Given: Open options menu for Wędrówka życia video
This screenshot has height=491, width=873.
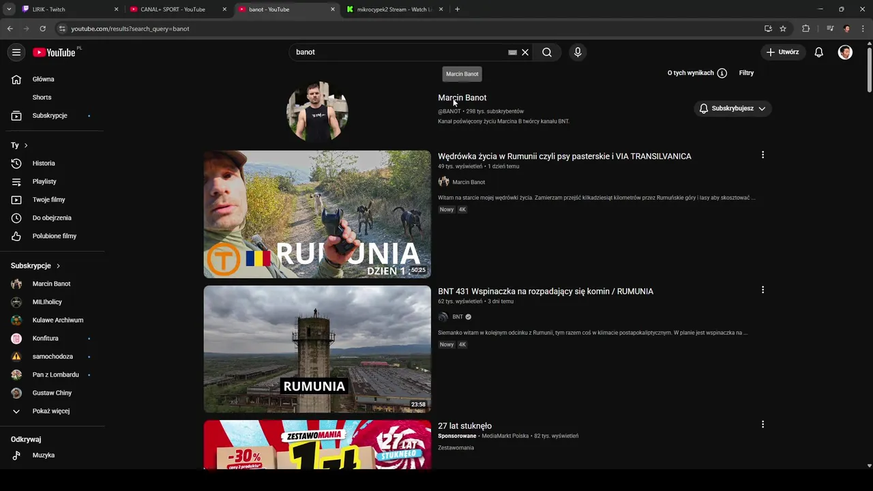Looking at the screenshot, I should (763, 155).
